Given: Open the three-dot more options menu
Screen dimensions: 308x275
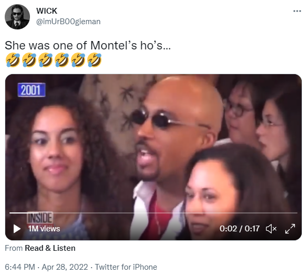Looking at the screenshot, I should pos(297,11).
